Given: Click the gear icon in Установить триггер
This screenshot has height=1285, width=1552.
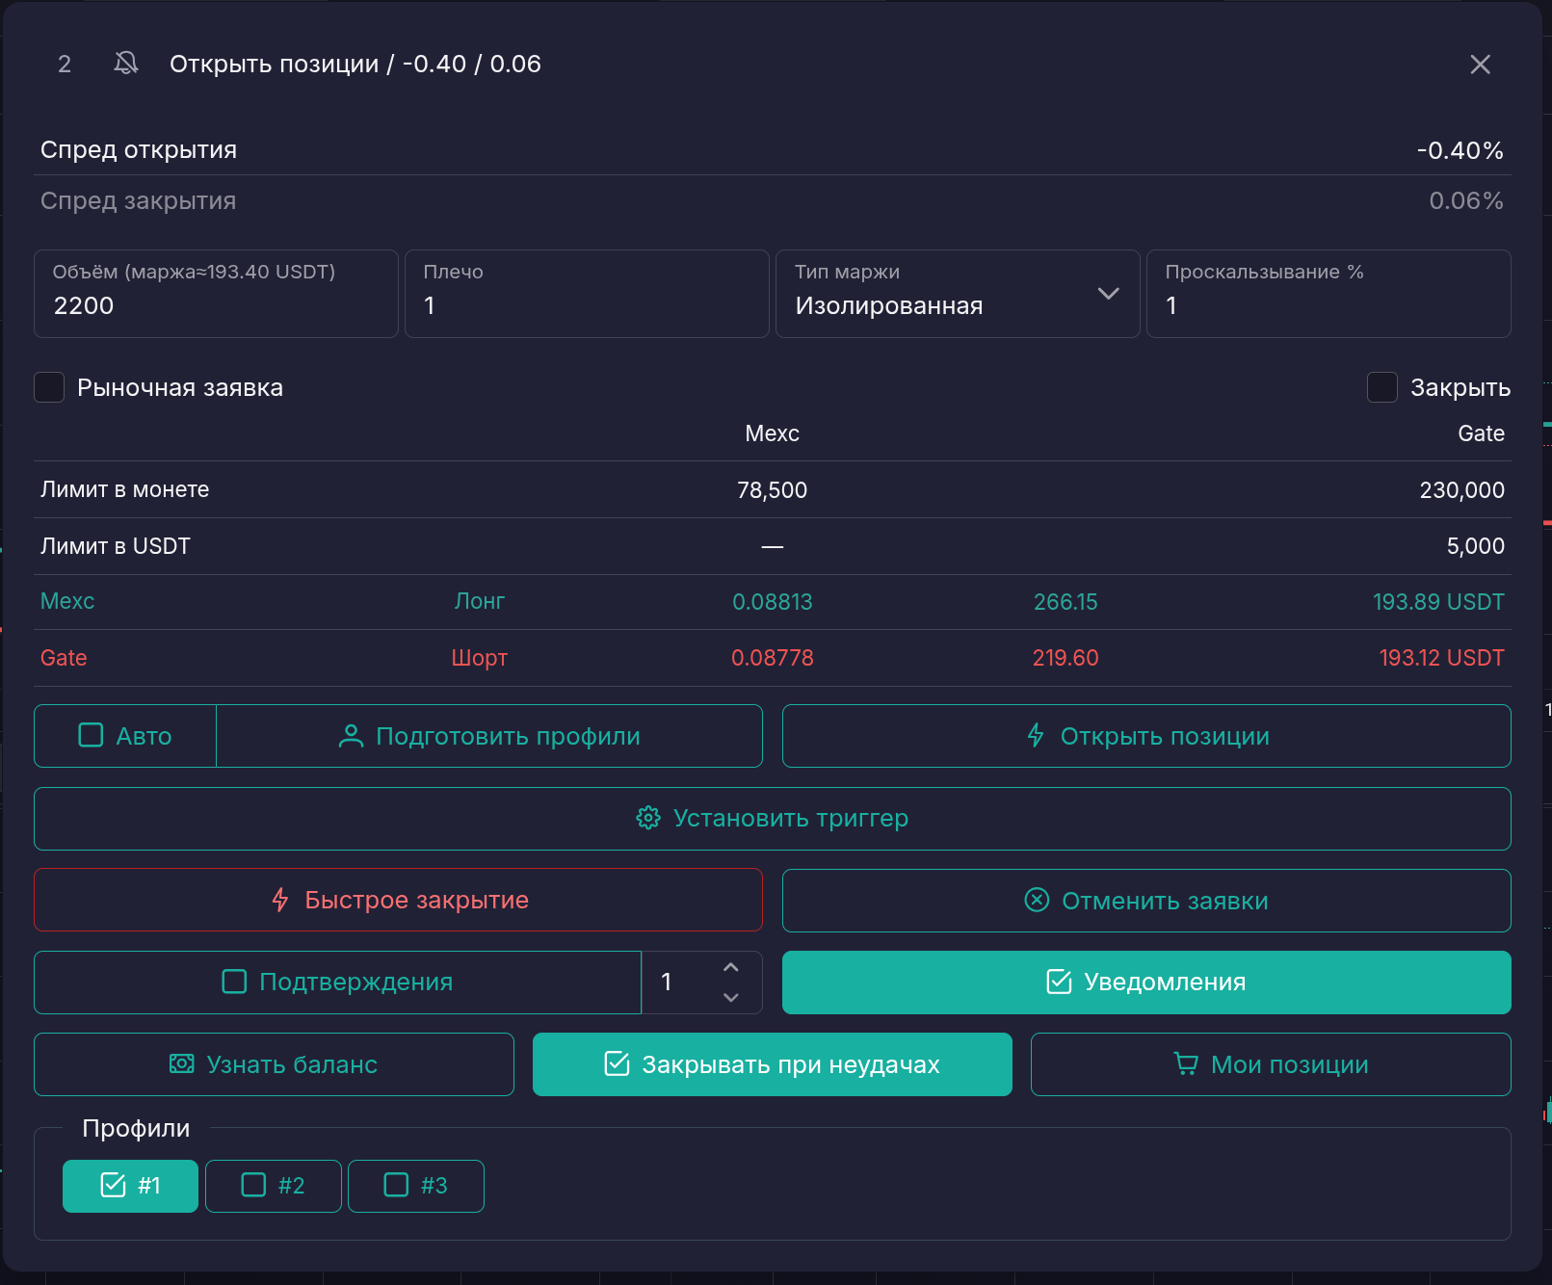Looking at the screenshot, I should [x=648, y=818].
